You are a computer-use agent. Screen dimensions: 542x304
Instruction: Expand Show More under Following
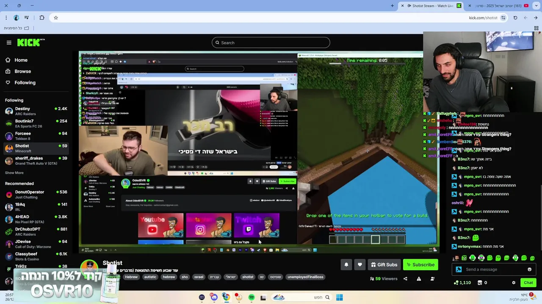[14, 173]
